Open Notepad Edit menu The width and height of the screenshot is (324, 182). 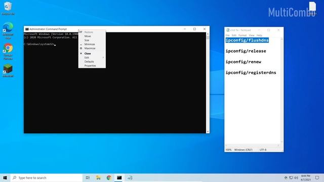[234, 35]
